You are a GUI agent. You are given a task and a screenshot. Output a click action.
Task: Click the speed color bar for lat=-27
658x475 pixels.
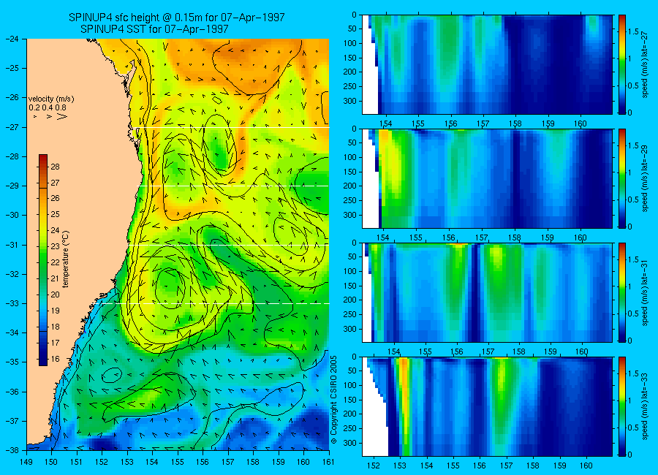621,64
